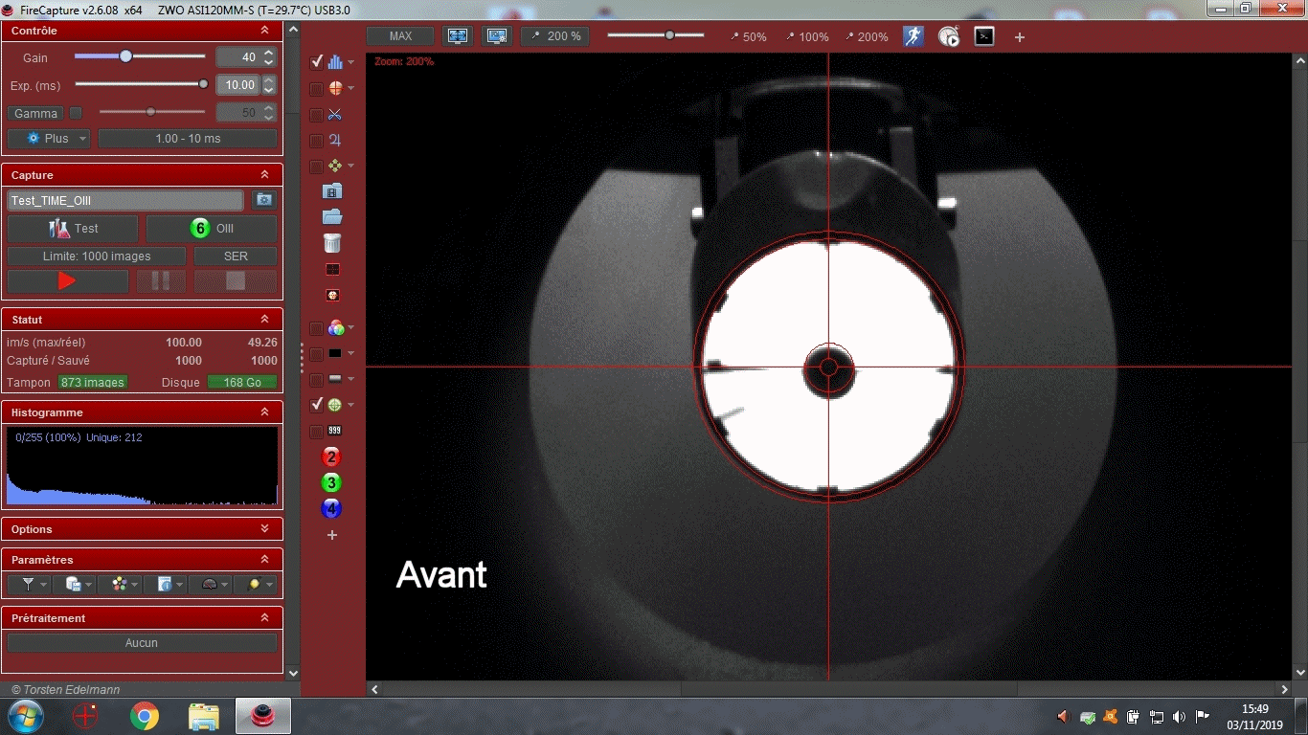
Task: Select the blue number 4 profile ball
Action: coord(332,508)
